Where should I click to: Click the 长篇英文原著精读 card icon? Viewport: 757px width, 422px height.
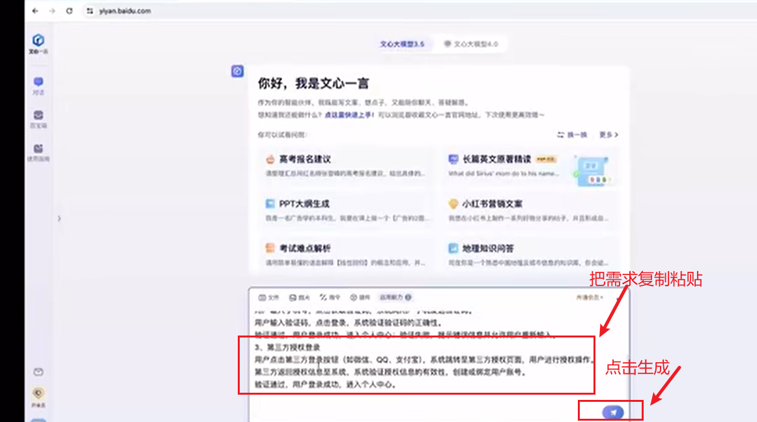(453, 159)
